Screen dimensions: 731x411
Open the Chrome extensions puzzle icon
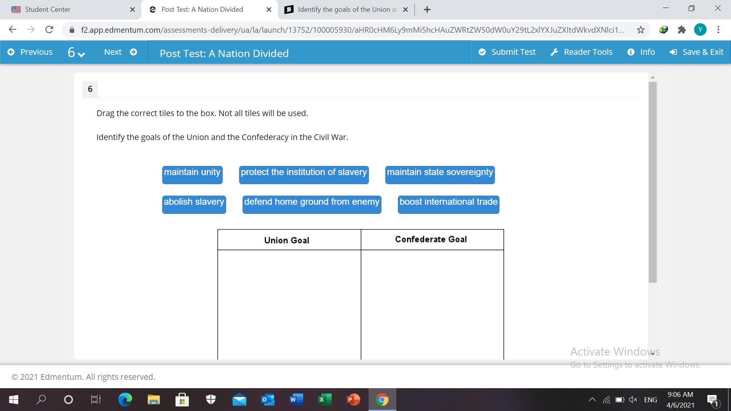[x=682, y=30]
